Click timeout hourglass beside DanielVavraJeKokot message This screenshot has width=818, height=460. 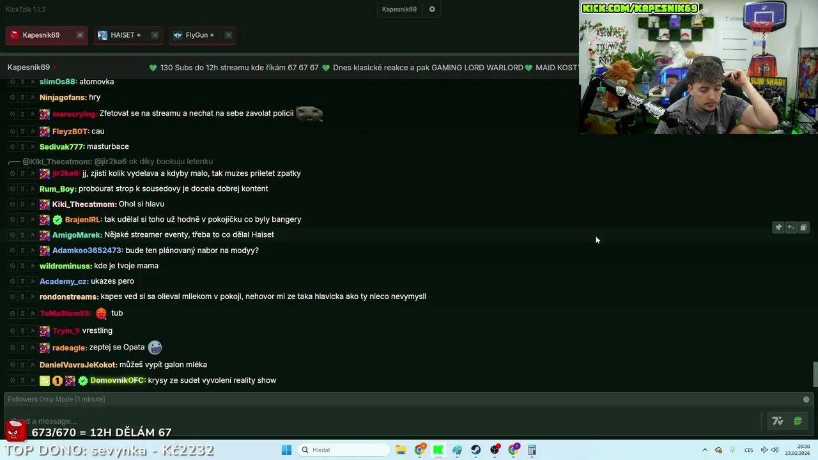point(22,365)
